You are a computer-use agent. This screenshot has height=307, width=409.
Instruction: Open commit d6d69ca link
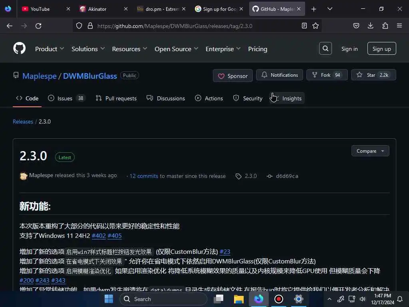[x=287, y=176]
